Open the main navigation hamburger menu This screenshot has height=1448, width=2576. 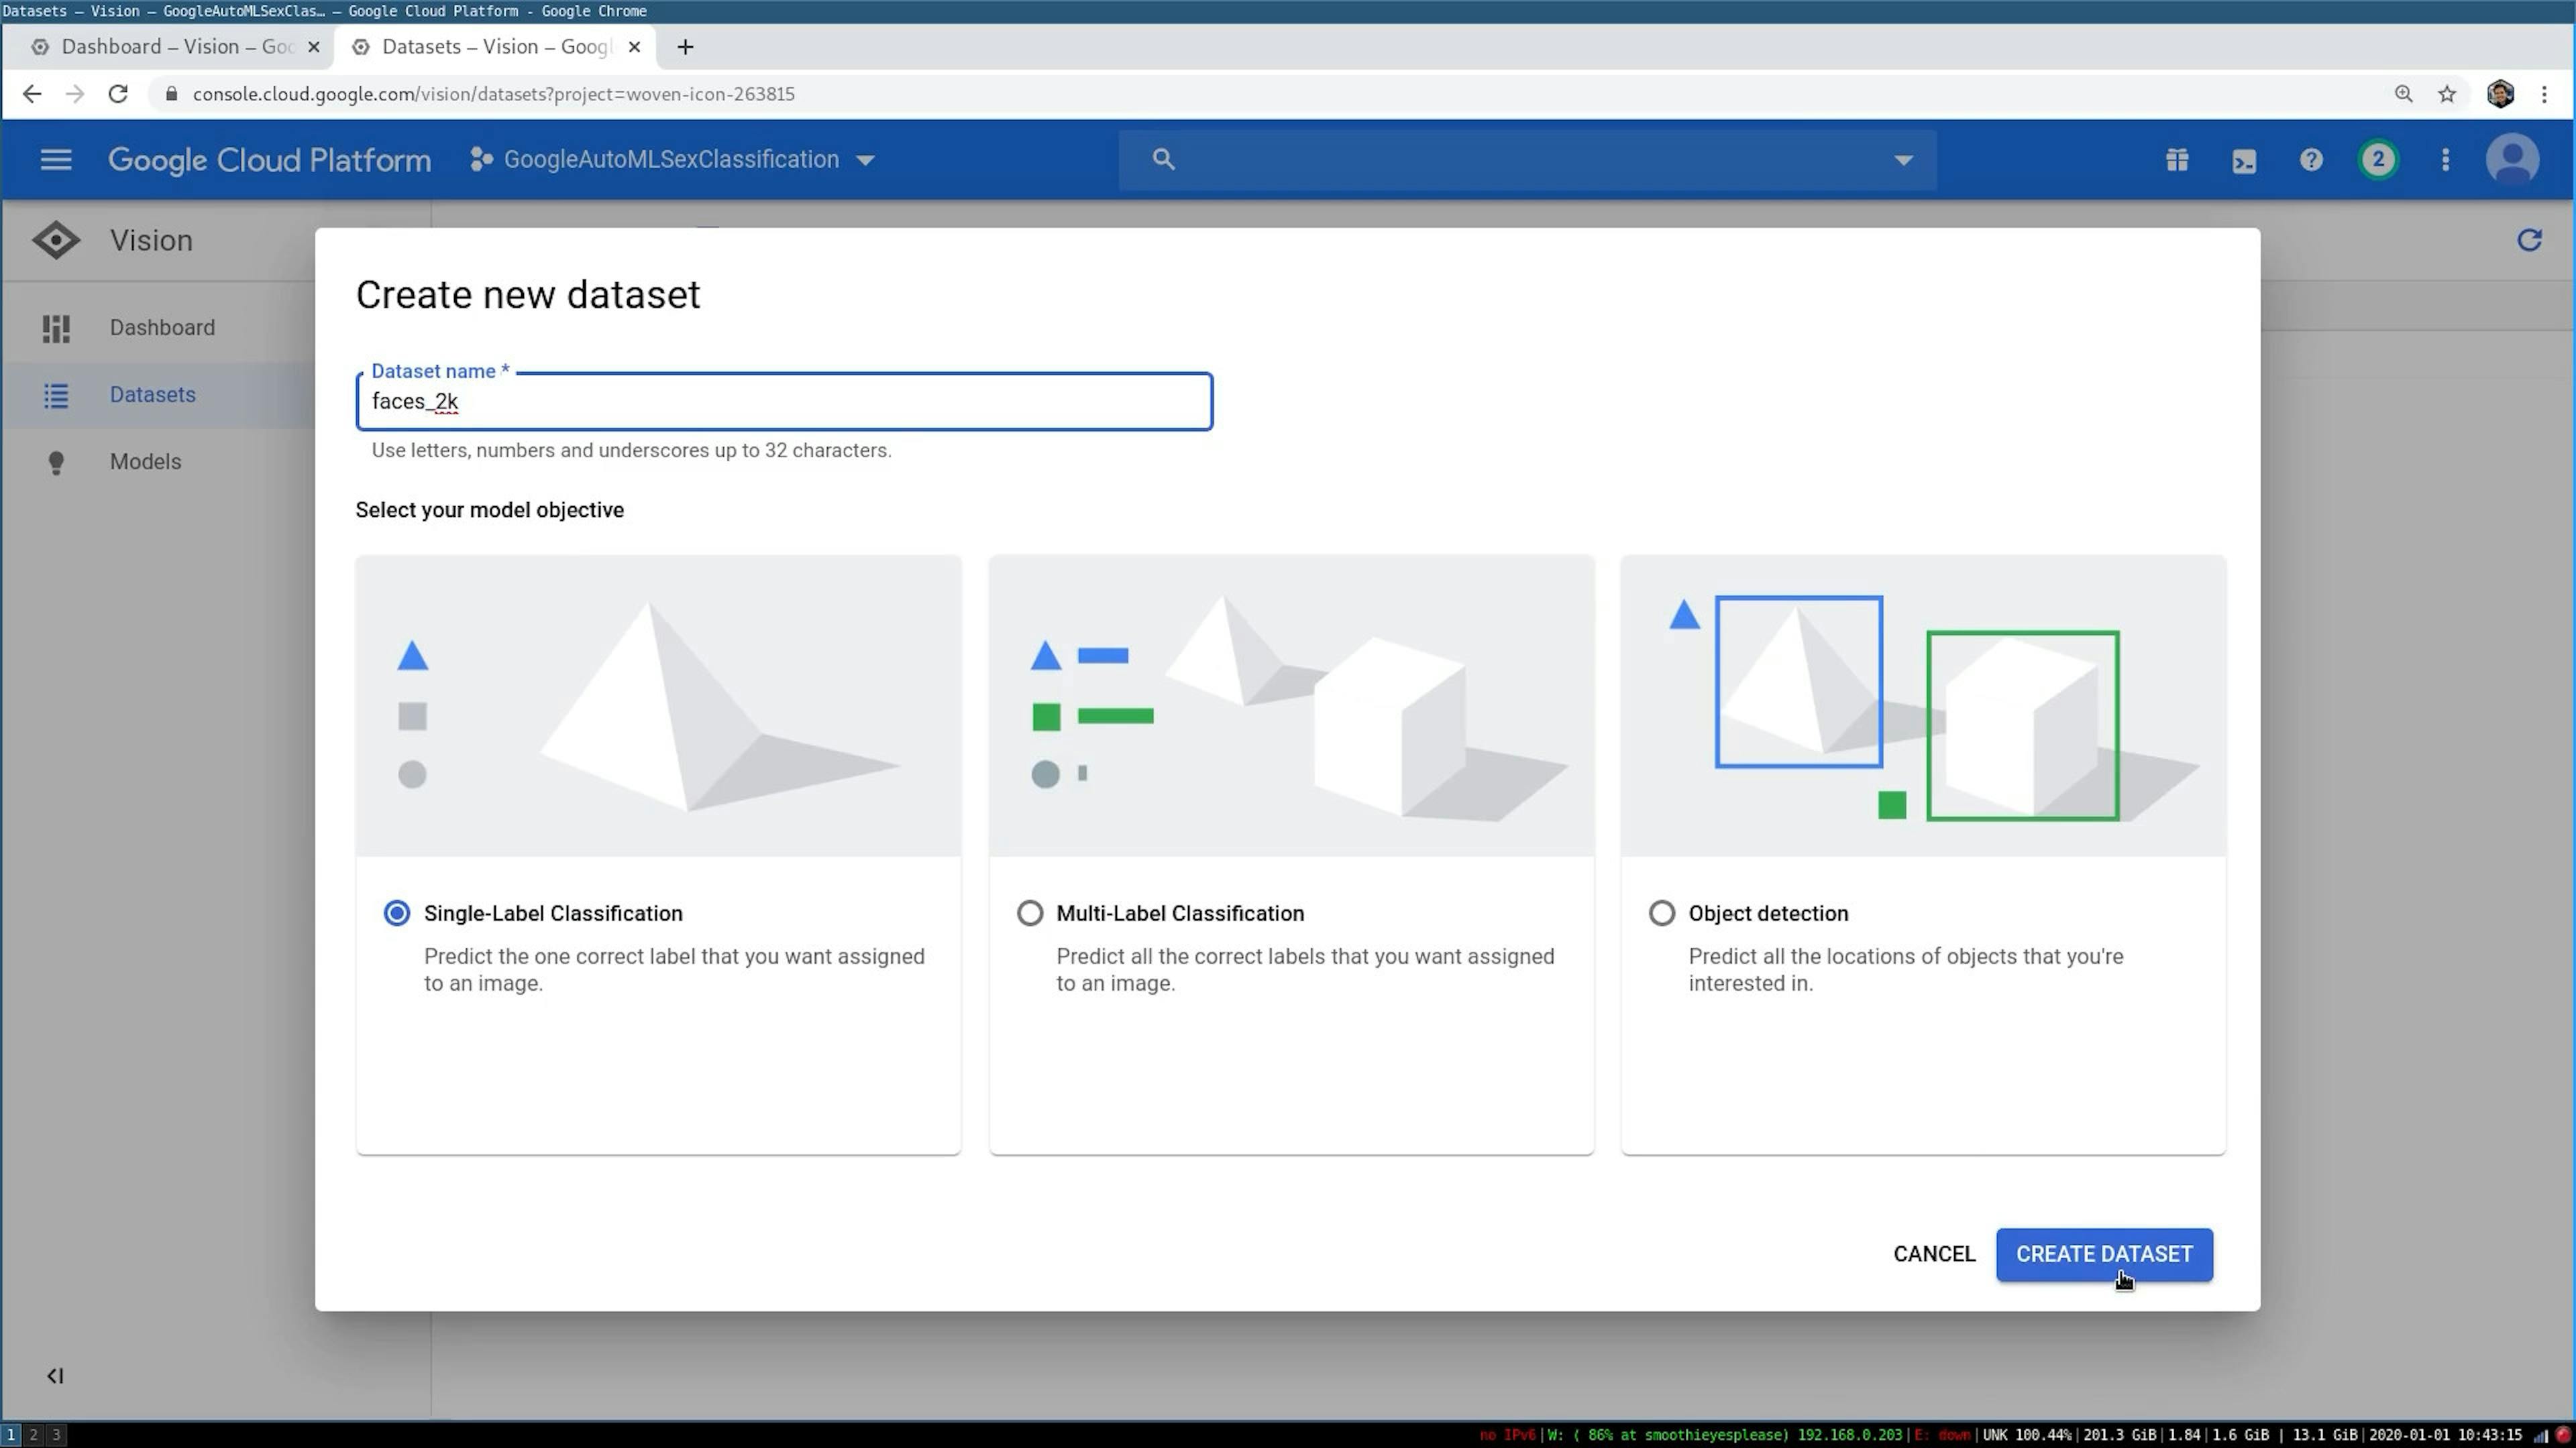coord(56,160)
